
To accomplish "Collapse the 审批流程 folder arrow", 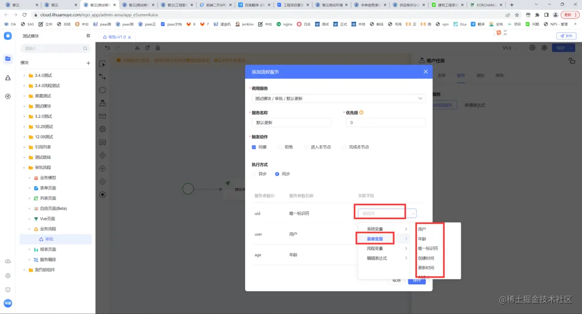I will [x=24, y=168].
